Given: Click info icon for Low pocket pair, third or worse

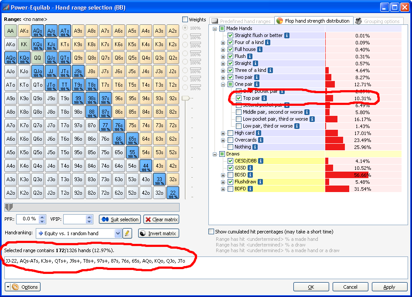Looking at the screenshot, I should coord(312,119).
